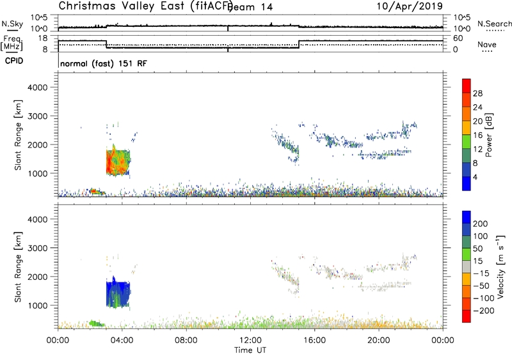Click the green near-range echo in velocity panel

97,324
